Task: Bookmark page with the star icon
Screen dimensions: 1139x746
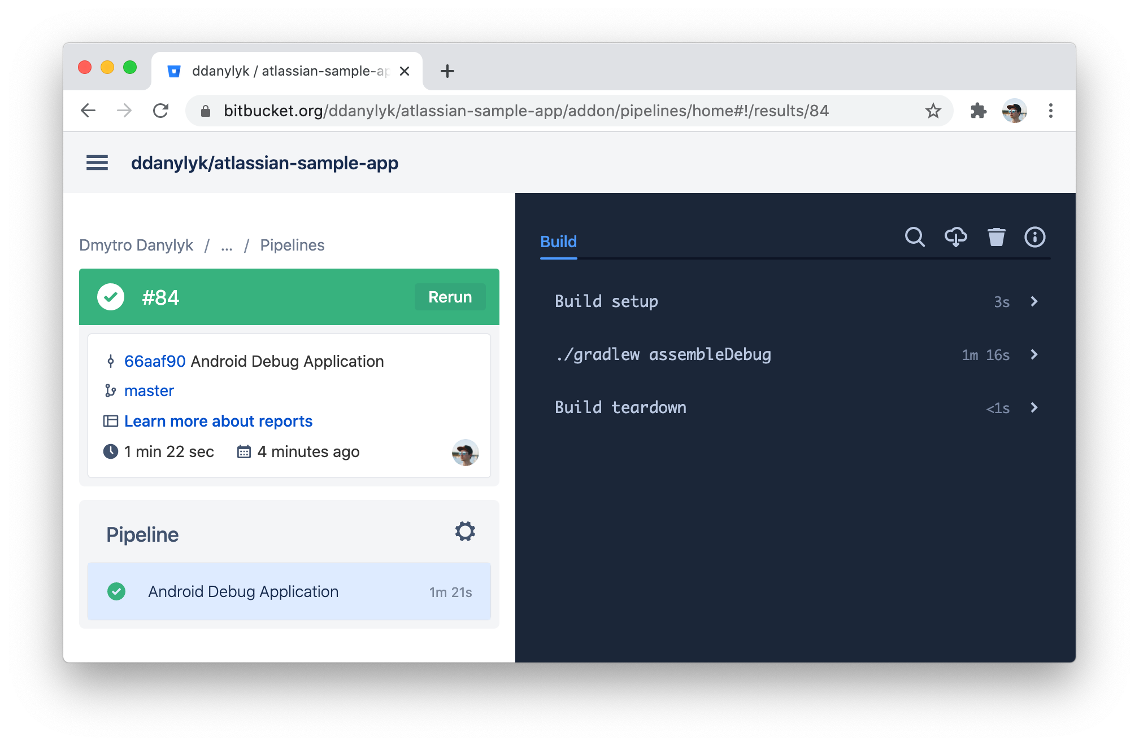Action: pyautogui.click(x=933, y=111)
